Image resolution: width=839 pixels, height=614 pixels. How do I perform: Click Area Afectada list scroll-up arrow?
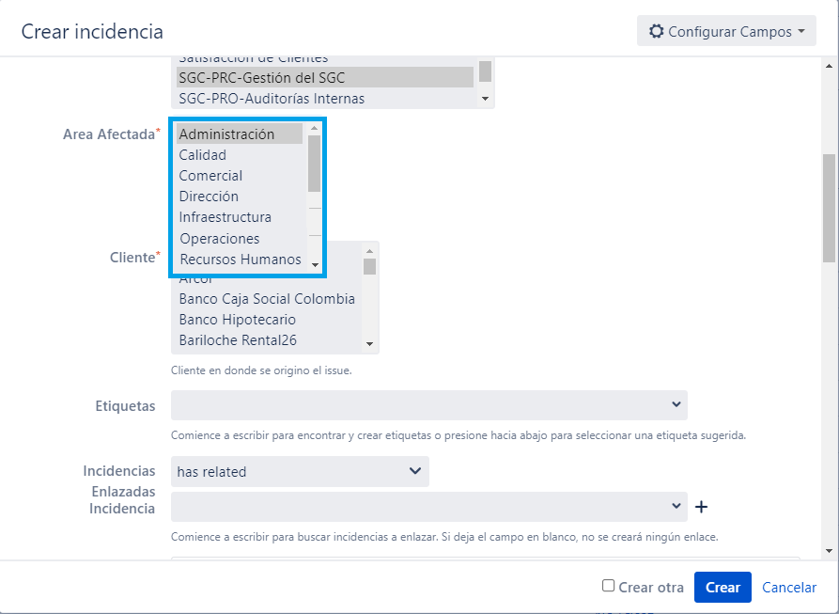tap(315, 128)
